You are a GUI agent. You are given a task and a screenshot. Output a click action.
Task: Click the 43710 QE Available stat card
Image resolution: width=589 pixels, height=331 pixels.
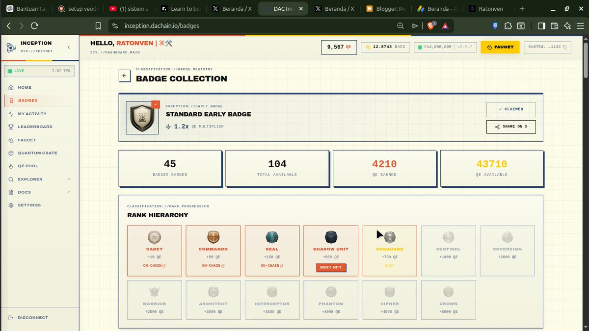(x=491, y=168)
